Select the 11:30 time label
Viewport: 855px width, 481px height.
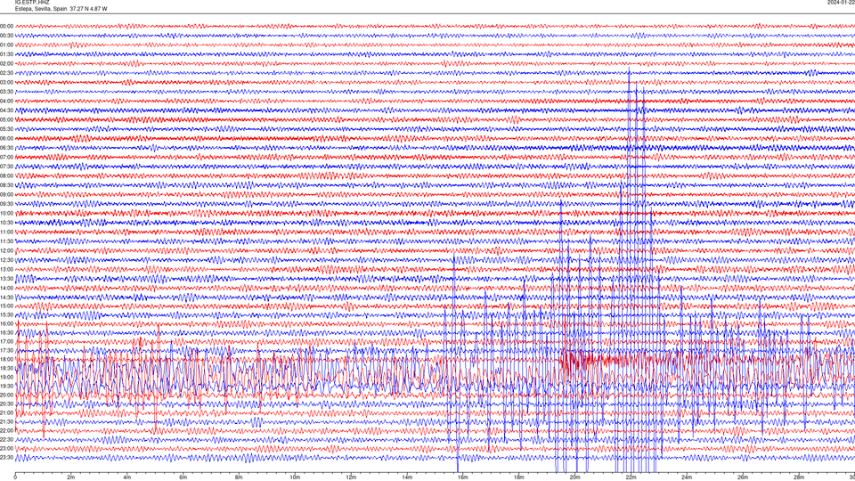pyautogui.click(x=6, y=241)
